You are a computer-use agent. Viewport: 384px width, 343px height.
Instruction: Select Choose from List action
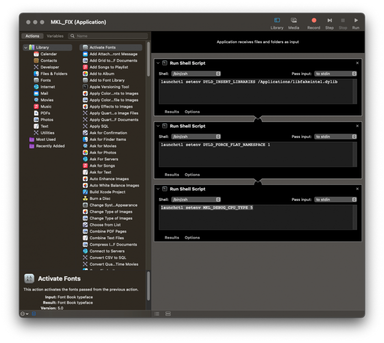(x=105, y=225)
